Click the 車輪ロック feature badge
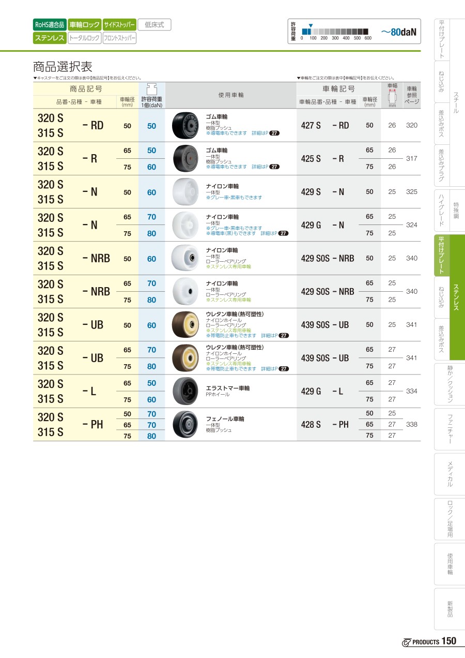This screenshot has width=465, height=658. [x=84, y=24]
